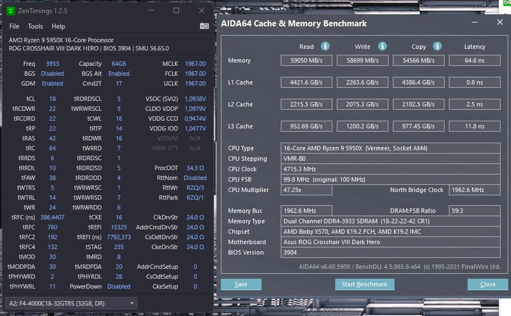Click the RttPark value RZQ/1
Screen dimensions: 511x316
(195, 198)
